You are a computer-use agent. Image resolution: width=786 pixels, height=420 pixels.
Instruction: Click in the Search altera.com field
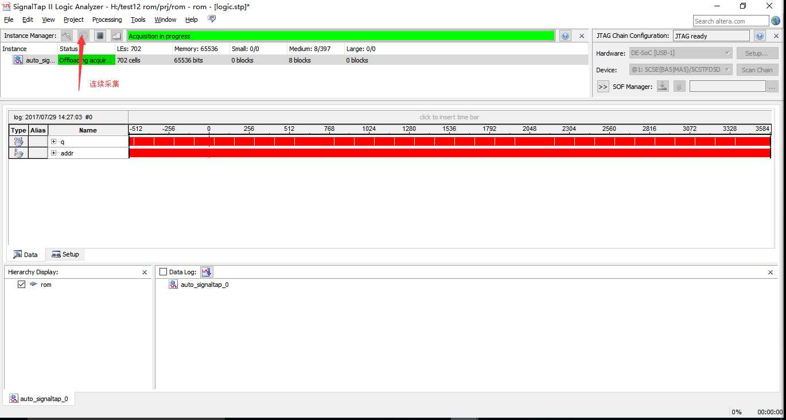click(730, 21)
